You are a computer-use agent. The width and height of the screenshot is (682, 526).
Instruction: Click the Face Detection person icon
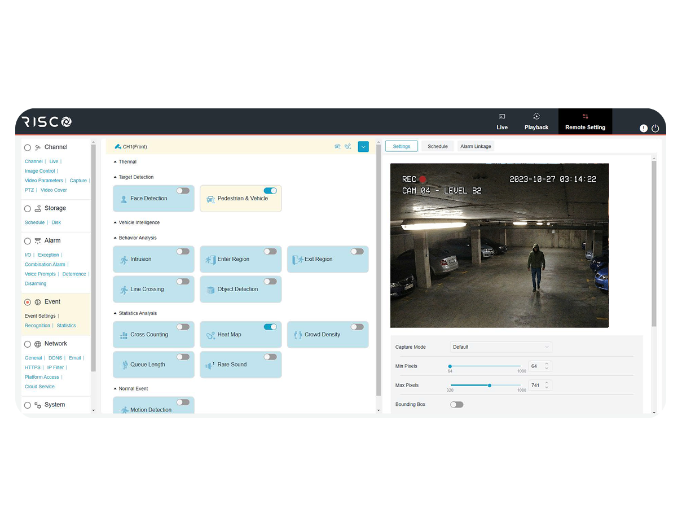point(124,199)
